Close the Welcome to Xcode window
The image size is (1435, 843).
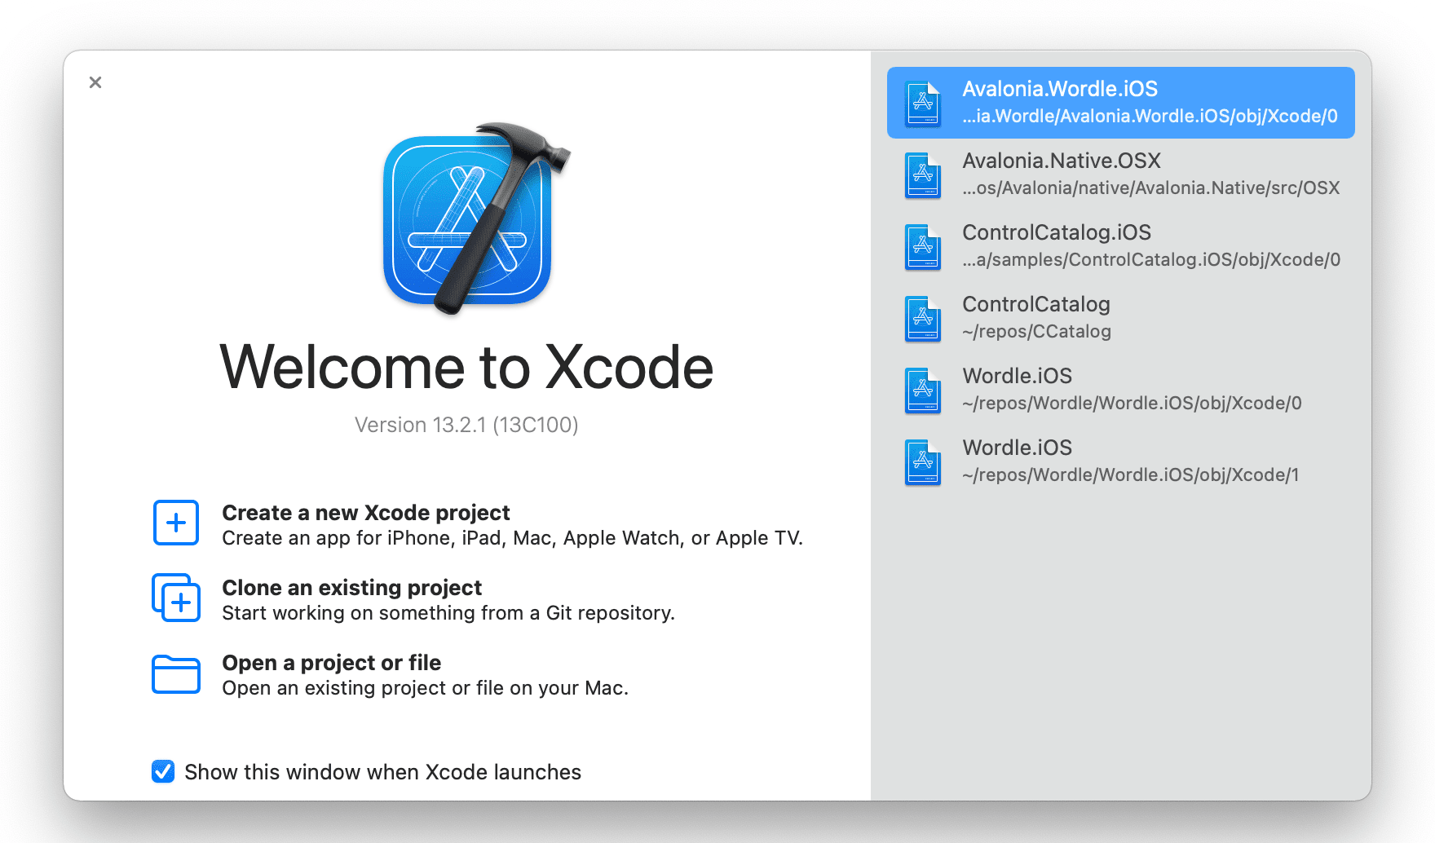95,82
